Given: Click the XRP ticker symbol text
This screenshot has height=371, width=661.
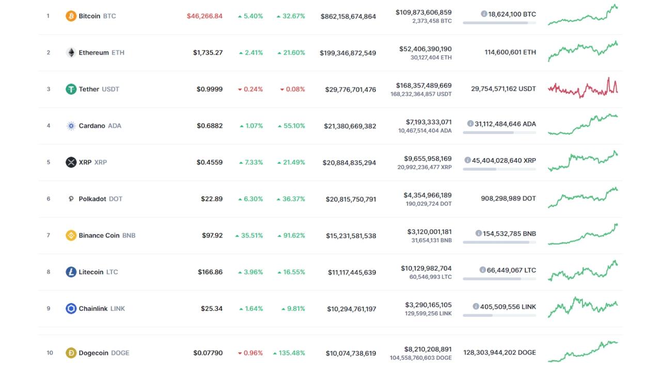Looking at the screenshot, I should click(101, 162).
